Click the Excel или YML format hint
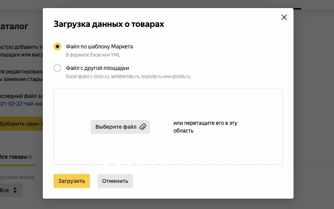The height and width of the screenshot is (209, 334). pyautogui.click(x=93, y=55)
